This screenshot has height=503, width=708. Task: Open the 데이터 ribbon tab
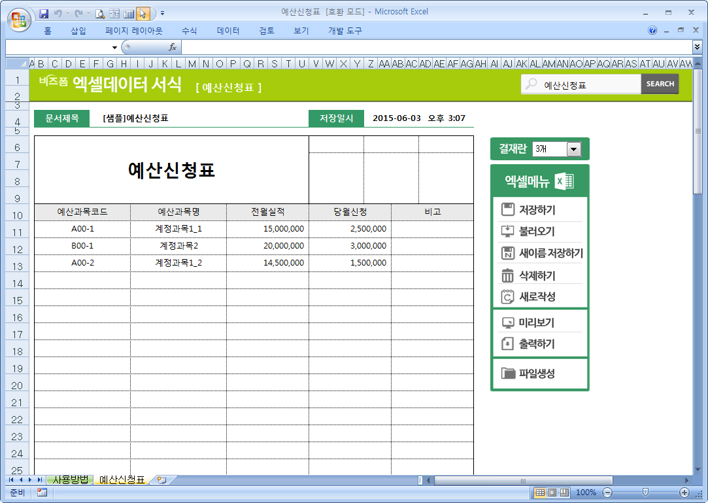[x=228, y=31]
